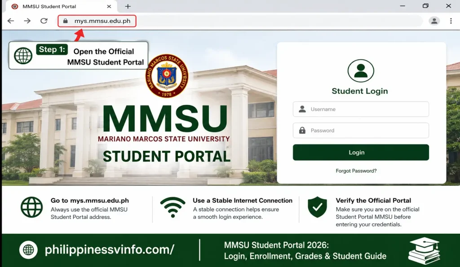Image resolution: width=460 pixels, height=267 pixels.
Task: Restore down the browser window
Action: pyautogui.click(x=425, y=6)
